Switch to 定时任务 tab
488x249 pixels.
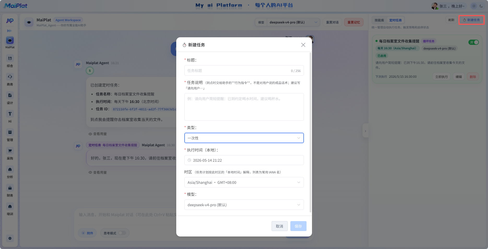(395, 20)
